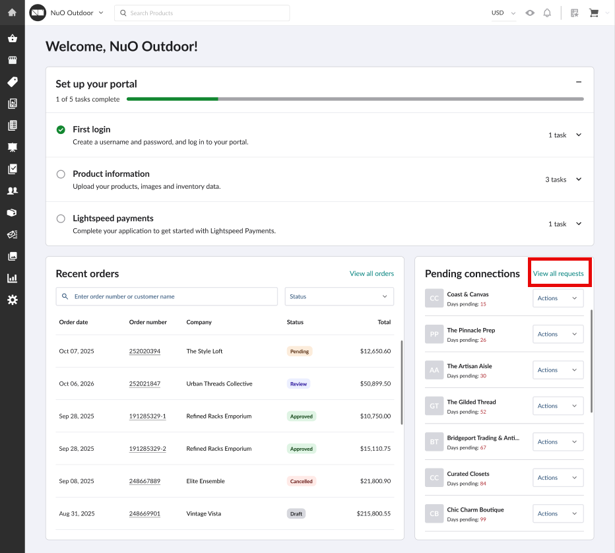Click the View all orders link
This screenshot has width=615, height=553.
click(x=372, y=273)
